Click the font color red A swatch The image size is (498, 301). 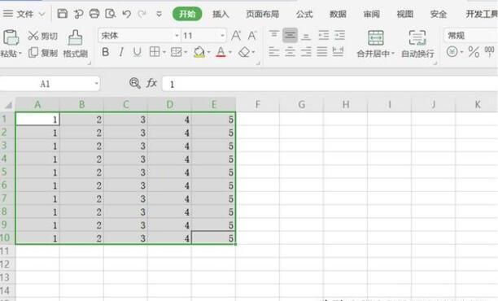[221, 52]
